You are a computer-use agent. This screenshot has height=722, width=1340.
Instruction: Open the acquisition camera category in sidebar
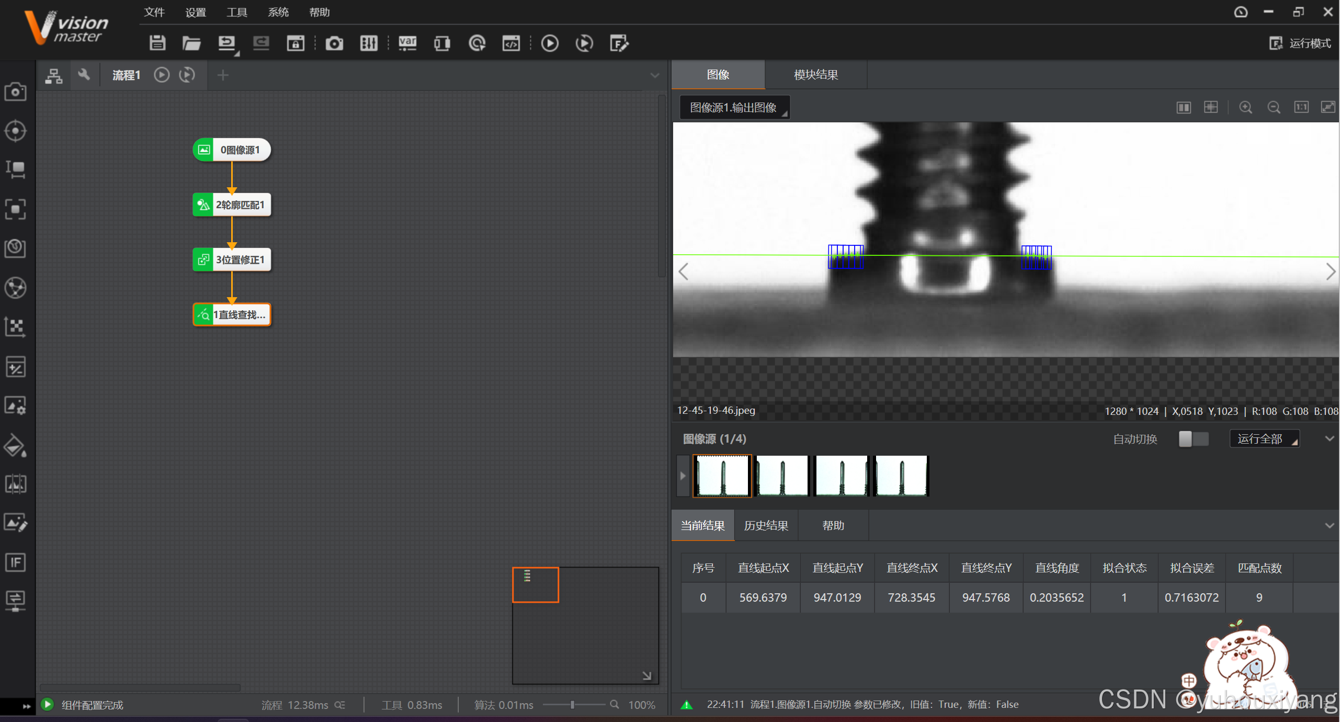pos(15,92)
